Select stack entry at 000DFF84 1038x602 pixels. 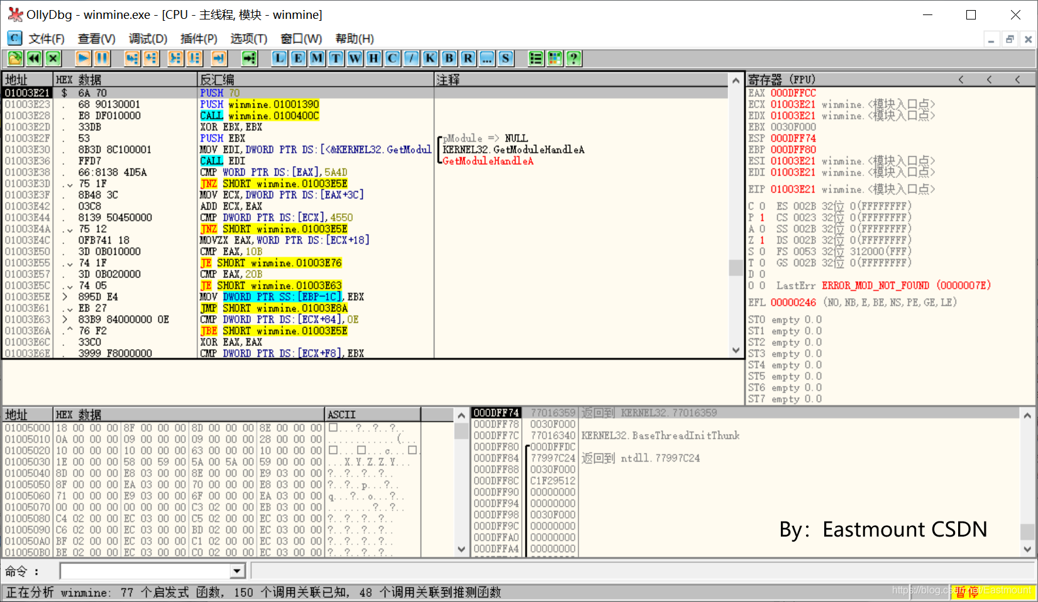[x=745, y=458]
